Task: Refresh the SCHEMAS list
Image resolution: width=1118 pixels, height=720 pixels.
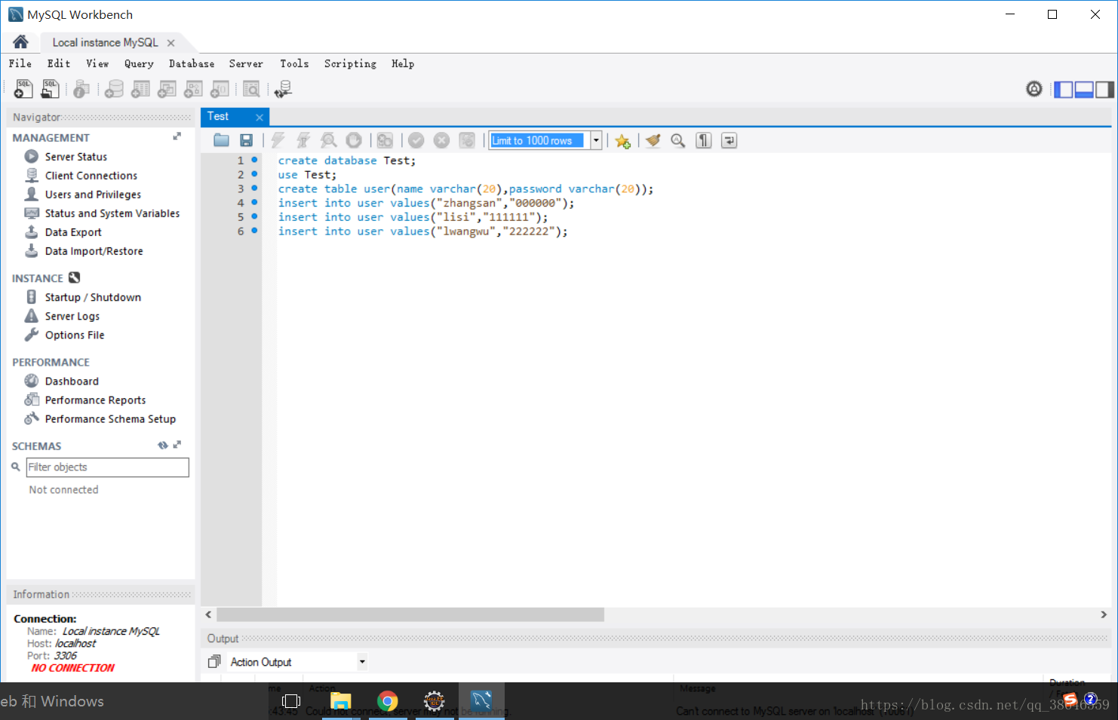Action: 162,446
